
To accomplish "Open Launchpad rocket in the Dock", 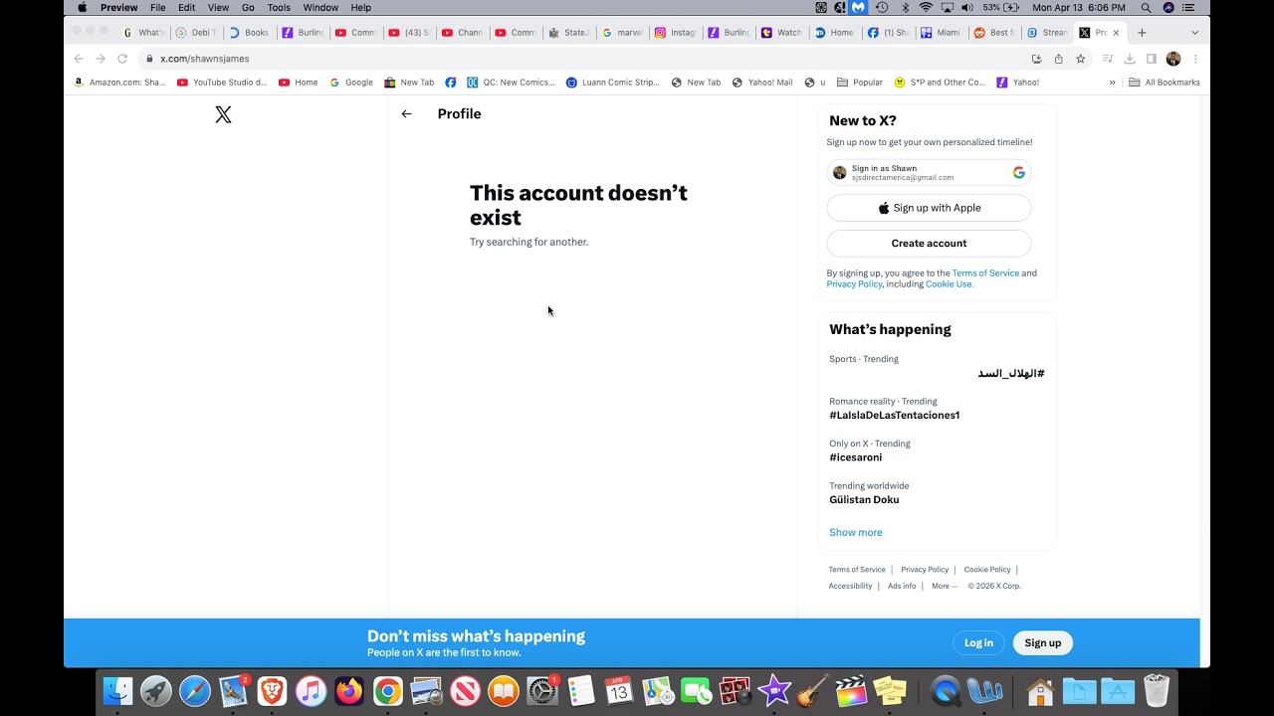I will click(x=156, y=690).
